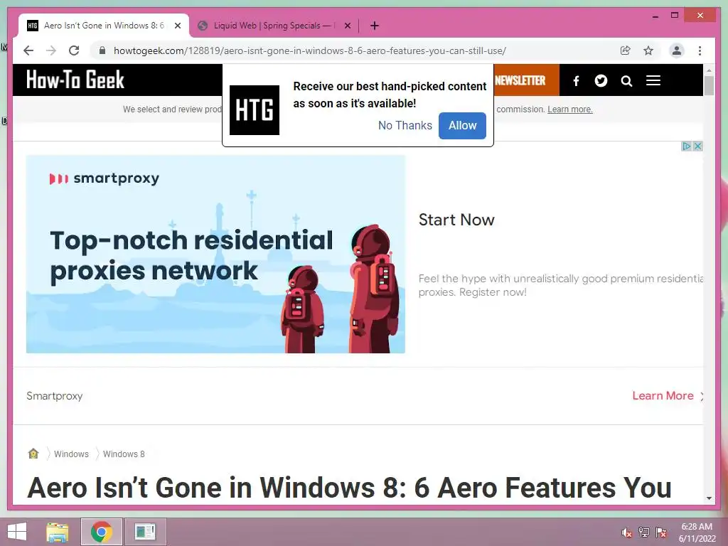The height and width of the screenshot is (546, 728).
Task: Open the AdChoices triangle icon
Action: point(687,146)
